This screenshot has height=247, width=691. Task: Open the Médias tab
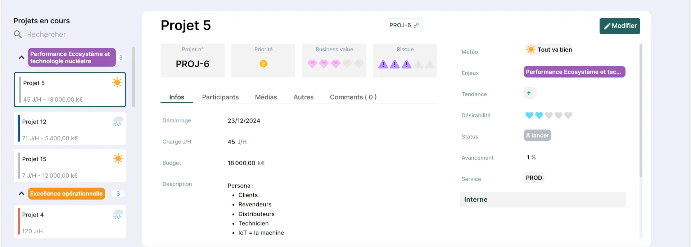tap(266, 97)
